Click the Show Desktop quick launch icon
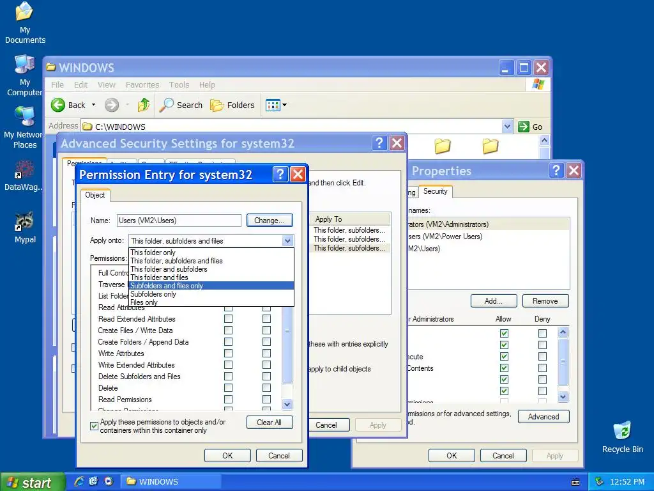 [94, 481]
